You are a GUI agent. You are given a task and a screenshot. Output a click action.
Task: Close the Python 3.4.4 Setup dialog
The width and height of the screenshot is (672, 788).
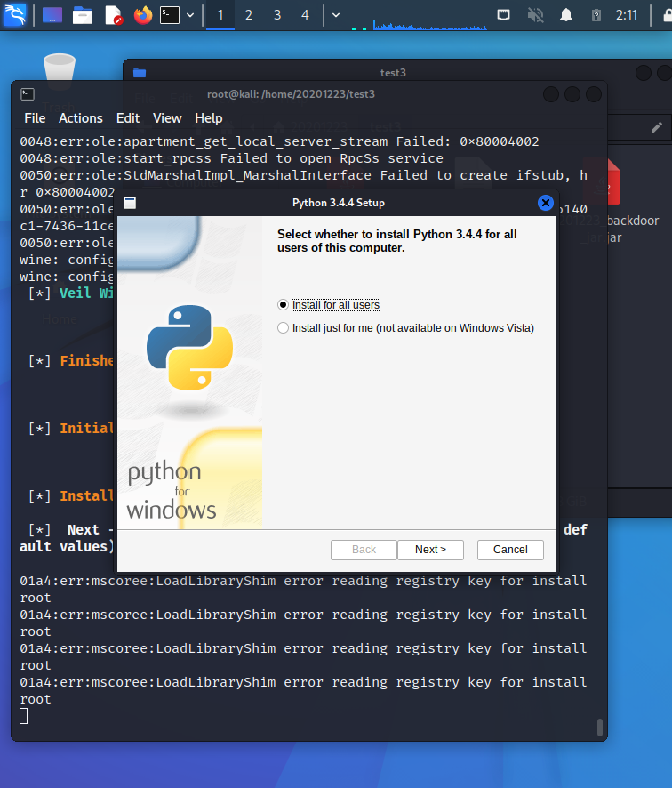coord(546,203)
